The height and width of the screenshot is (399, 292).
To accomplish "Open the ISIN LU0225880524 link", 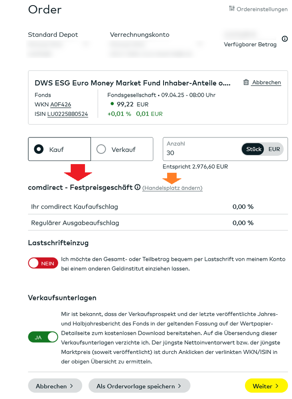I will point(67,114).
